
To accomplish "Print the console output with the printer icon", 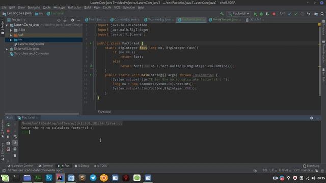I will pyautogui.click(x=15, y=149).
